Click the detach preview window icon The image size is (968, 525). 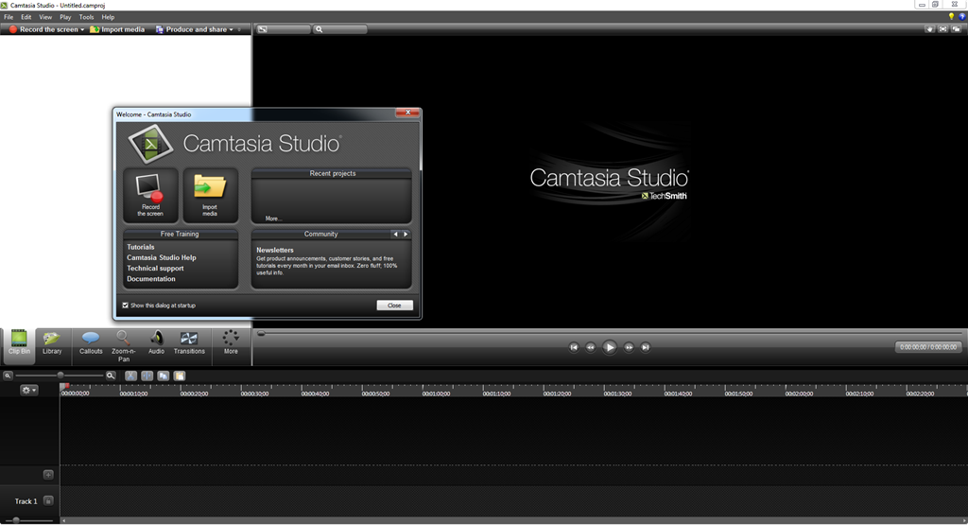tap(957, 29)
